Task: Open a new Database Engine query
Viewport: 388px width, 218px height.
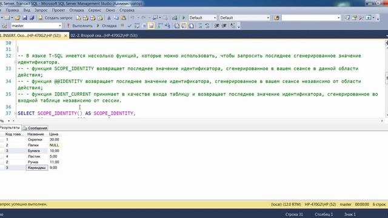Action: [x=78, y=18]
